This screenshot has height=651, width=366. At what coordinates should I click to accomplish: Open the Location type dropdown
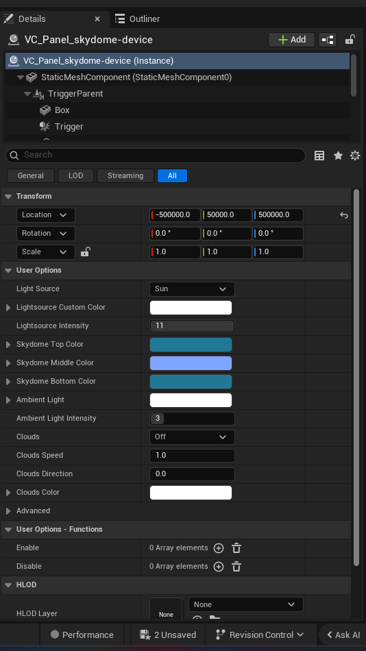[46, 215]
